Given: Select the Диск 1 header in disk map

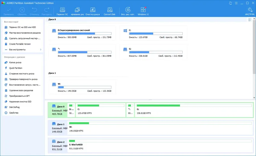Looking at the screenshot, I should click(x=58, y=128).
